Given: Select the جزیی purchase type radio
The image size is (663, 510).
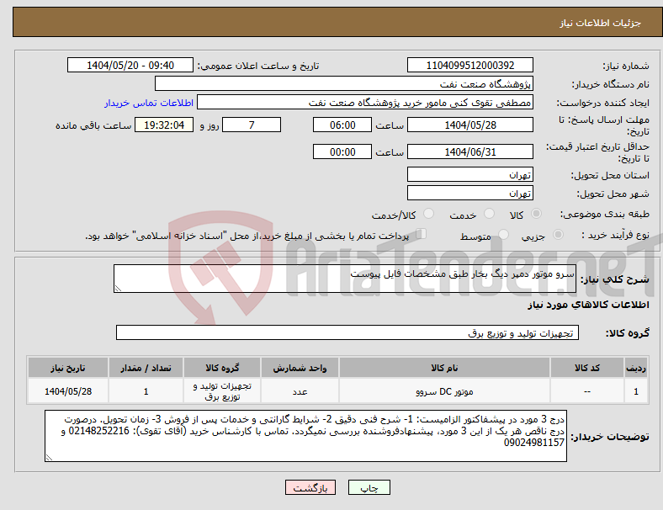Looking at the screenshot, I should 558,234.
